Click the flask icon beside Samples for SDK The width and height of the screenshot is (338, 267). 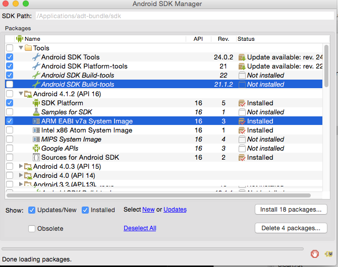[36, 112]
